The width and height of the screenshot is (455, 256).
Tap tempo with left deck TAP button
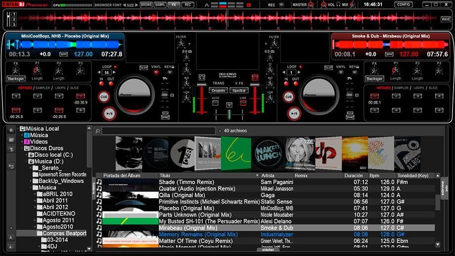coord(165,113)
